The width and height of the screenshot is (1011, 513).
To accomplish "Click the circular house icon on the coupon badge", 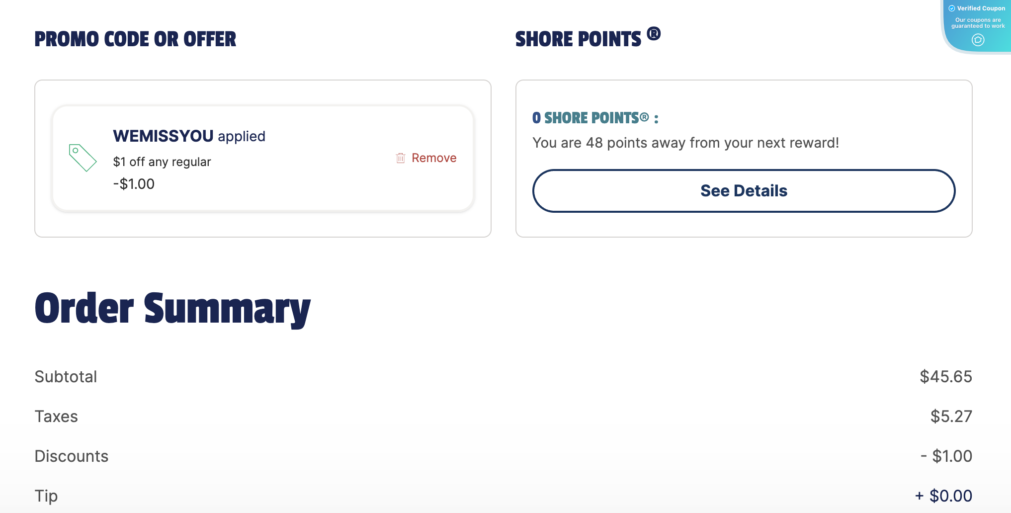I will pyautogui.click(x=978, y=41).
